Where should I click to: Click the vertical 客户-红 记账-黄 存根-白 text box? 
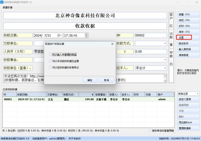(171, 48)
